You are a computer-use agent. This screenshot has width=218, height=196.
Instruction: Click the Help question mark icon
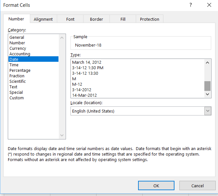191,5
